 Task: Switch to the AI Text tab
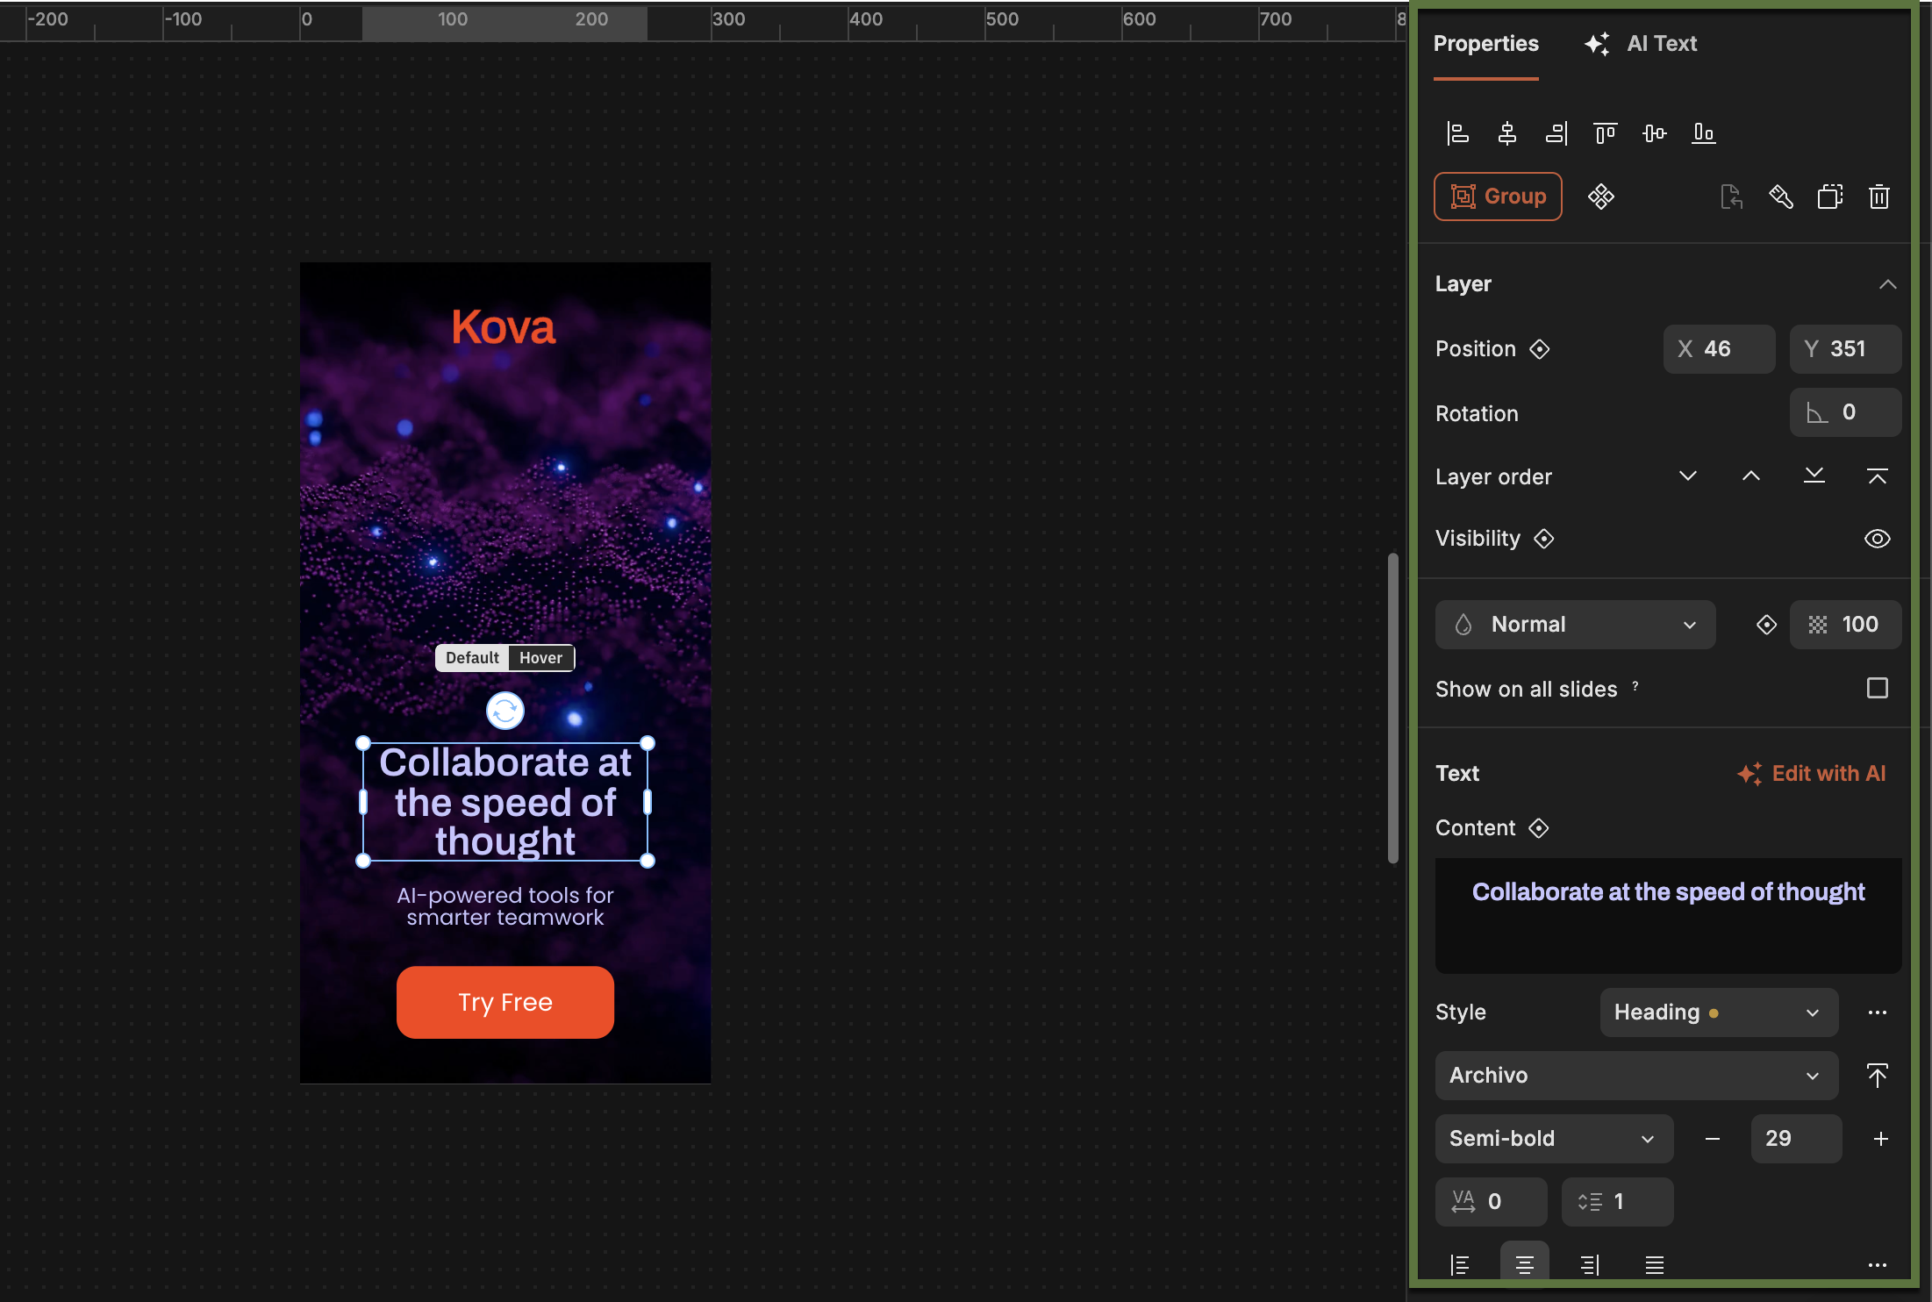[1642, 44]
